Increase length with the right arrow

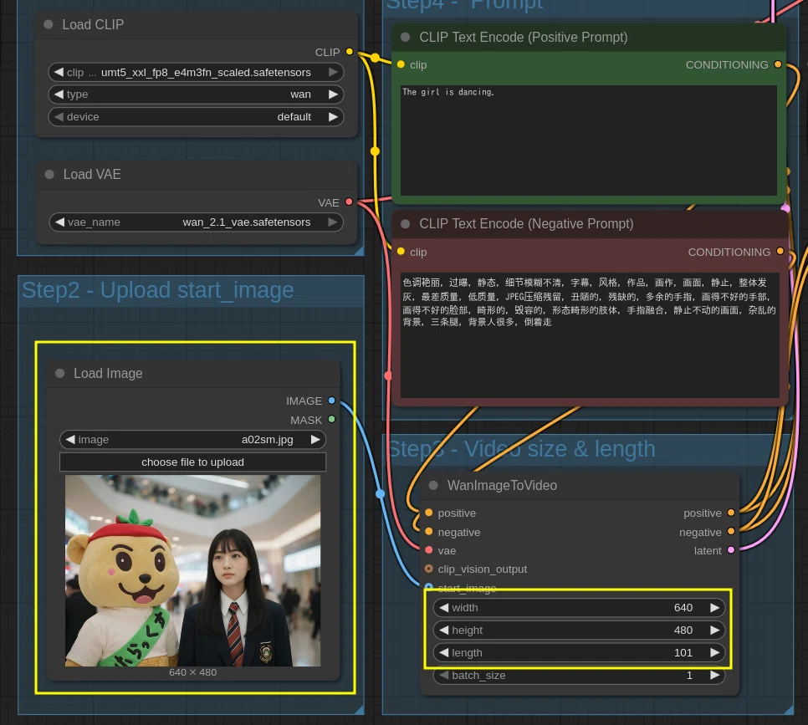pos(714,653)
